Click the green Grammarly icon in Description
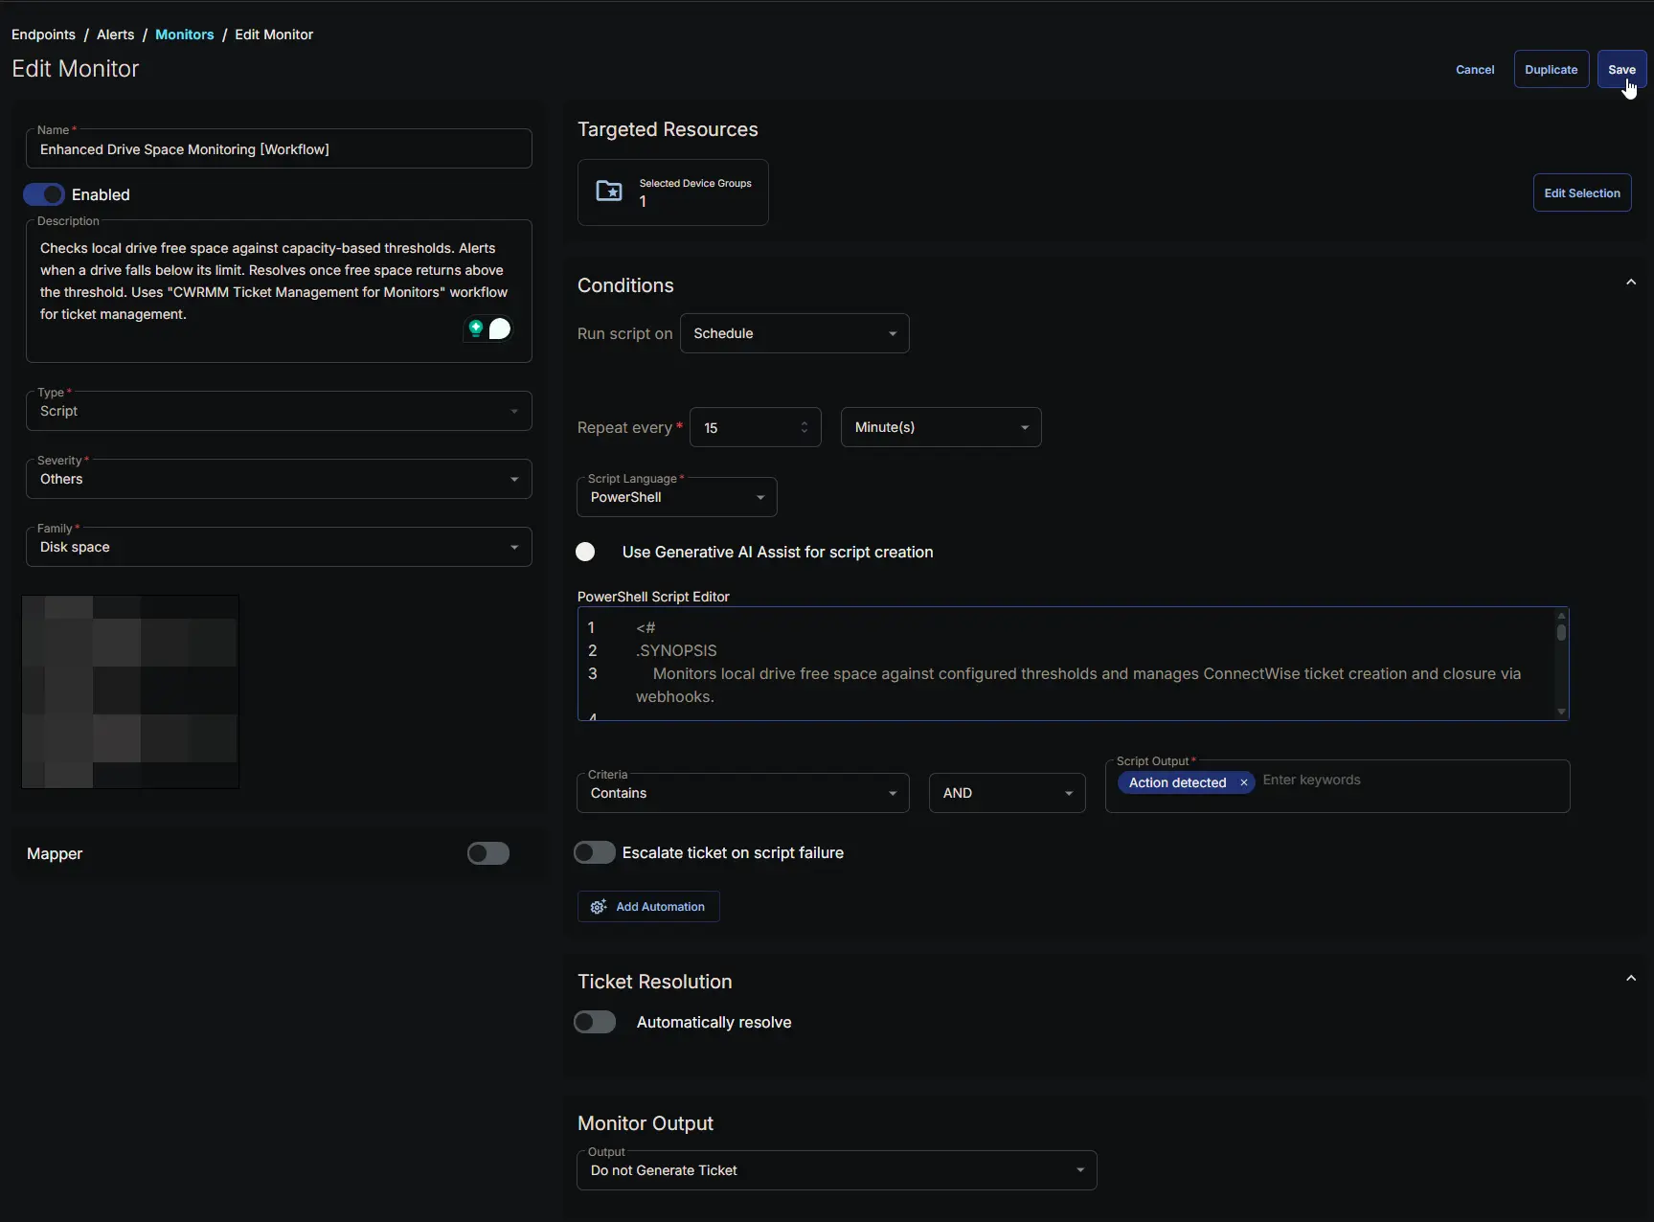1654x1222 pixels. pyautogui.click(x=475, y=328)
